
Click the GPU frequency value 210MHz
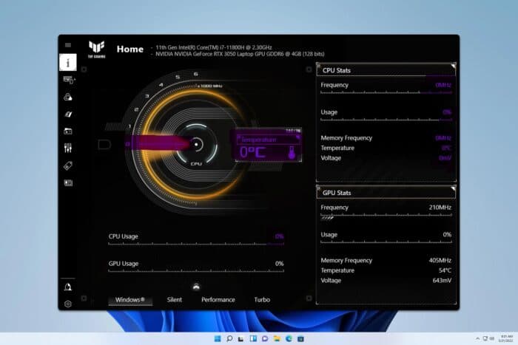(x=440, y=208)
